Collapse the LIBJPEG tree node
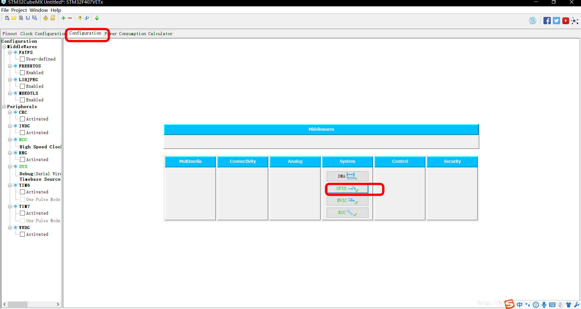This screenshot has width=581, height=309. (10, 80)
